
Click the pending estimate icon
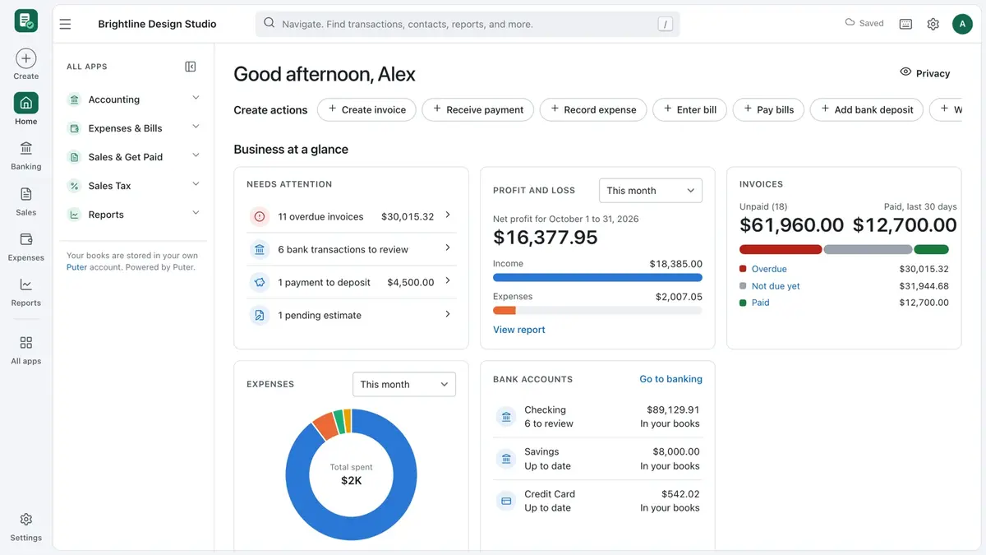(x=260, y=315)
